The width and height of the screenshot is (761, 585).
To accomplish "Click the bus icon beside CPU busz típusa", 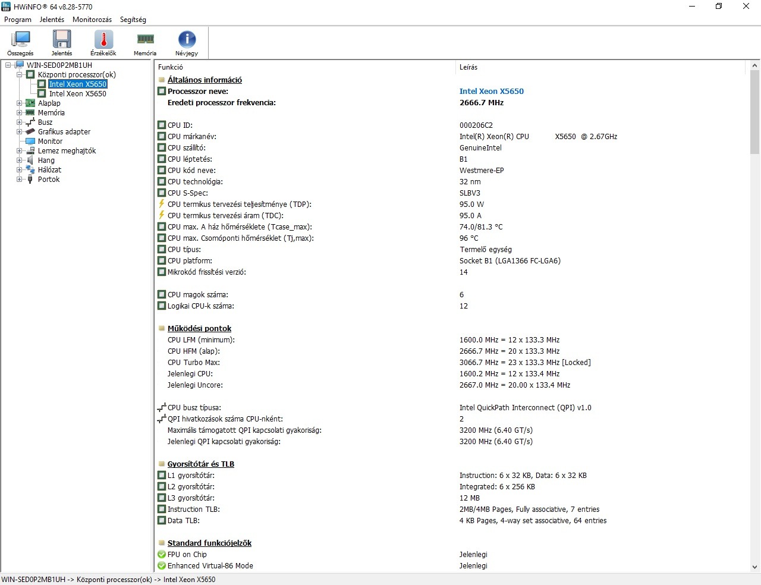I will 162,407.
